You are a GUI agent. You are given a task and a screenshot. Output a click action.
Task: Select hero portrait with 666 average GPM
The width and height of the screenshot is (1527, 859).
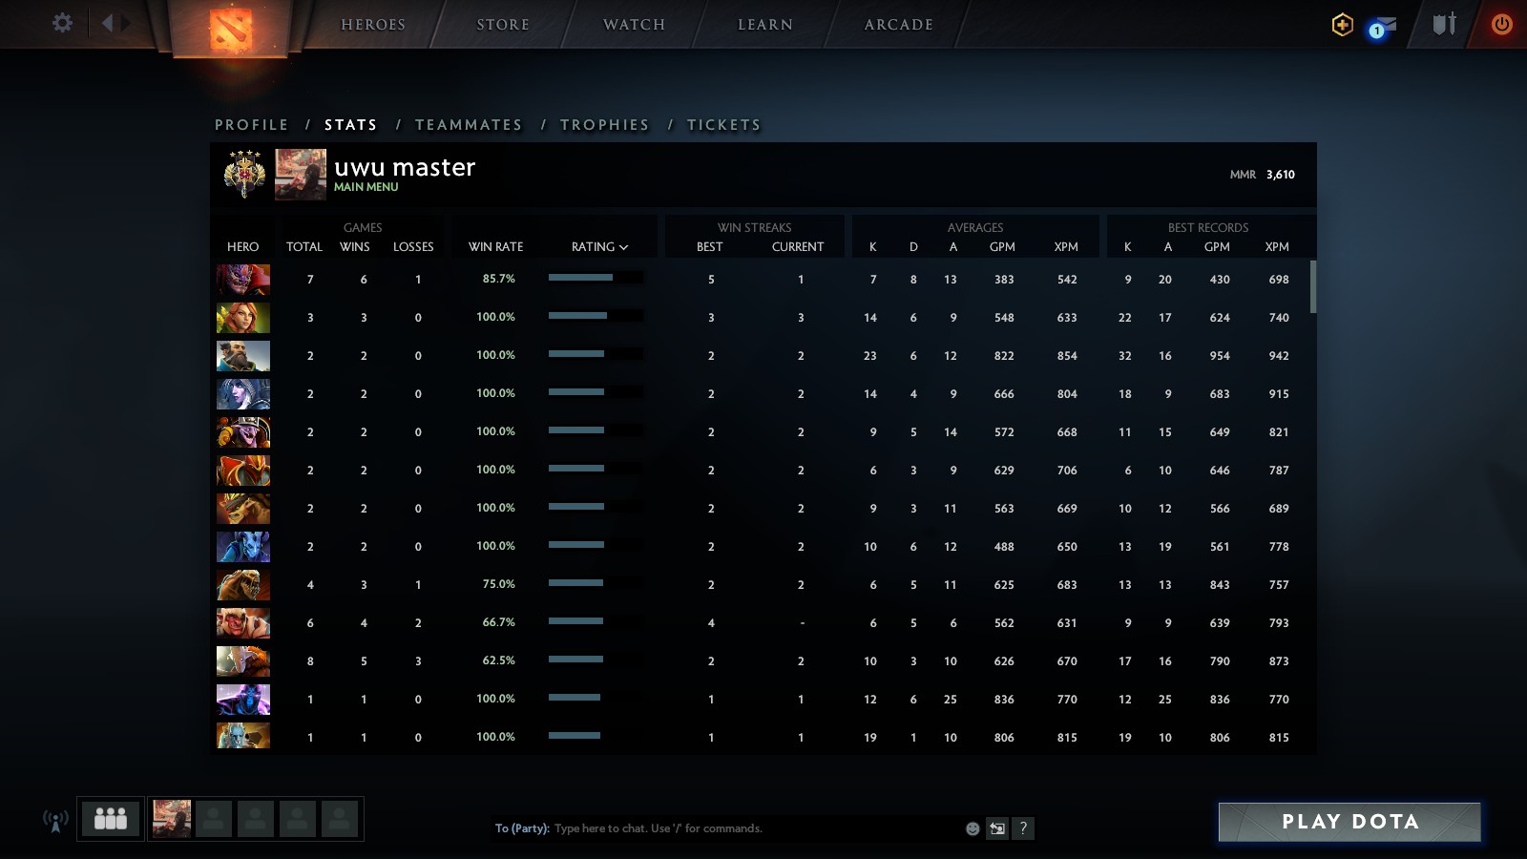(x=243, y=394)
